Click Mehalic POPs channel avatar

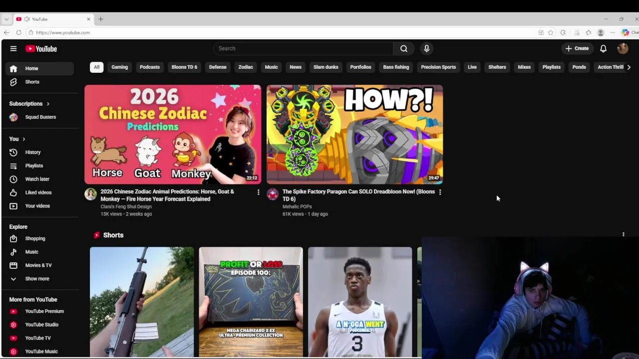[273, 194]
